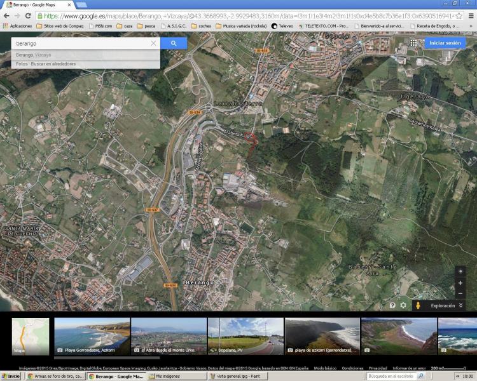Collapse the Exploración photo panel
The width and height of the screenshot is (477, 381).
[460, 305]
